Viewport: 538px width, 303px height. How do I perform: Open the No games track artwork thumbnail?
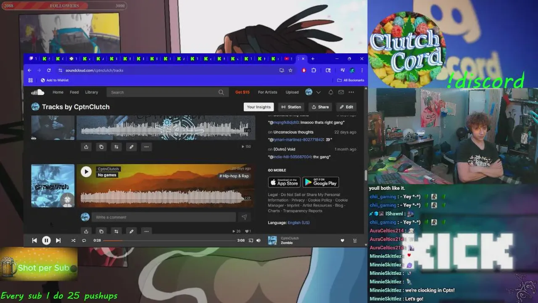53,186
